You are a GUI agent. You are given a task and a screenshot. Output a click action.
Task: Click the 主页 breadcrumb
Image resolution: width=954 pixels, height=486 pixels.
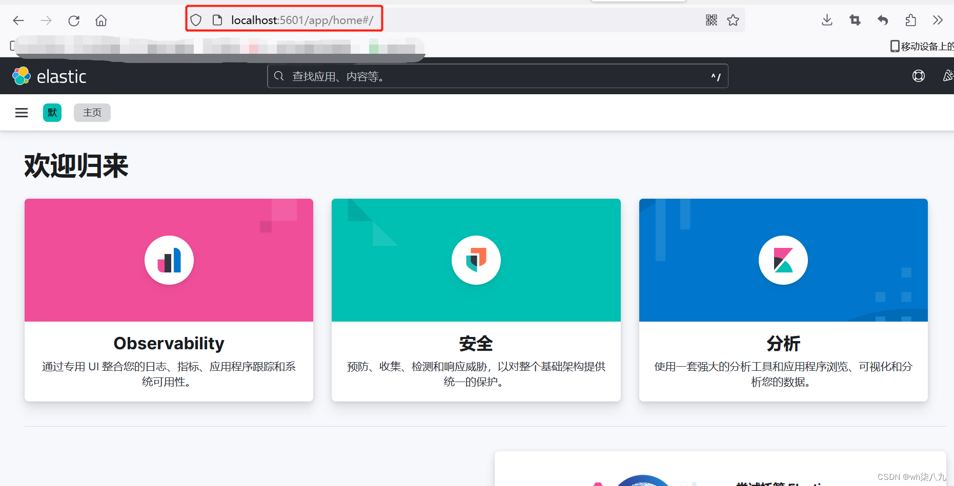92,113
